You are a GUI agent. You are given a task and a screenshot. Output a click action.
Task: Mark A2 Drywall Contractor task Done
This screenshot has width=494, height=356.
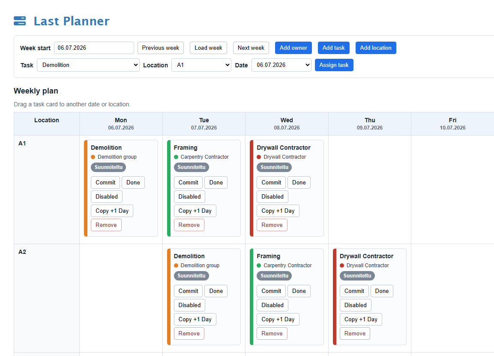(382, 291)
